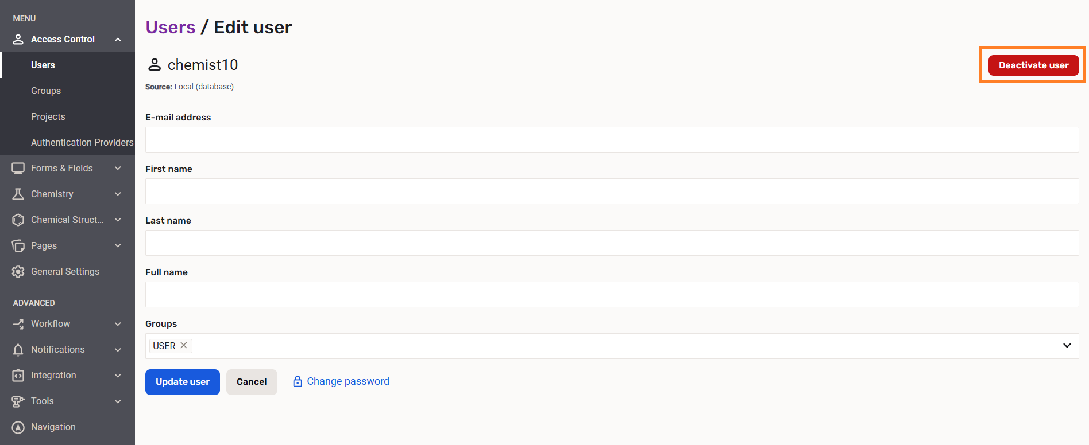Remove the USER group tag

click(x=184, y=345)
